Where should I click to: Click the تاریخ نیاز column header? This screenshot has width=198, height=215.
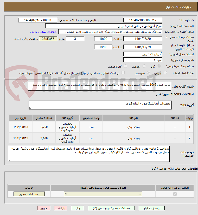pyautogui.click(x=21, y=118)
